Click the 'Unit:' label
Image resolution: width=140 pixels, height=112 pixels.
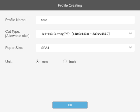click(9, 62)
